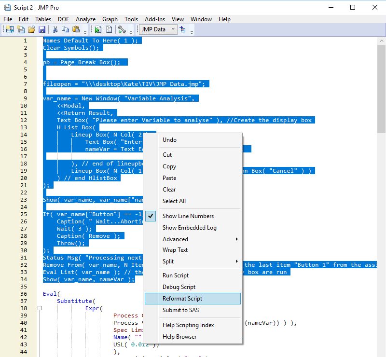Expand the Split submenu

click(x=193, y=261)
